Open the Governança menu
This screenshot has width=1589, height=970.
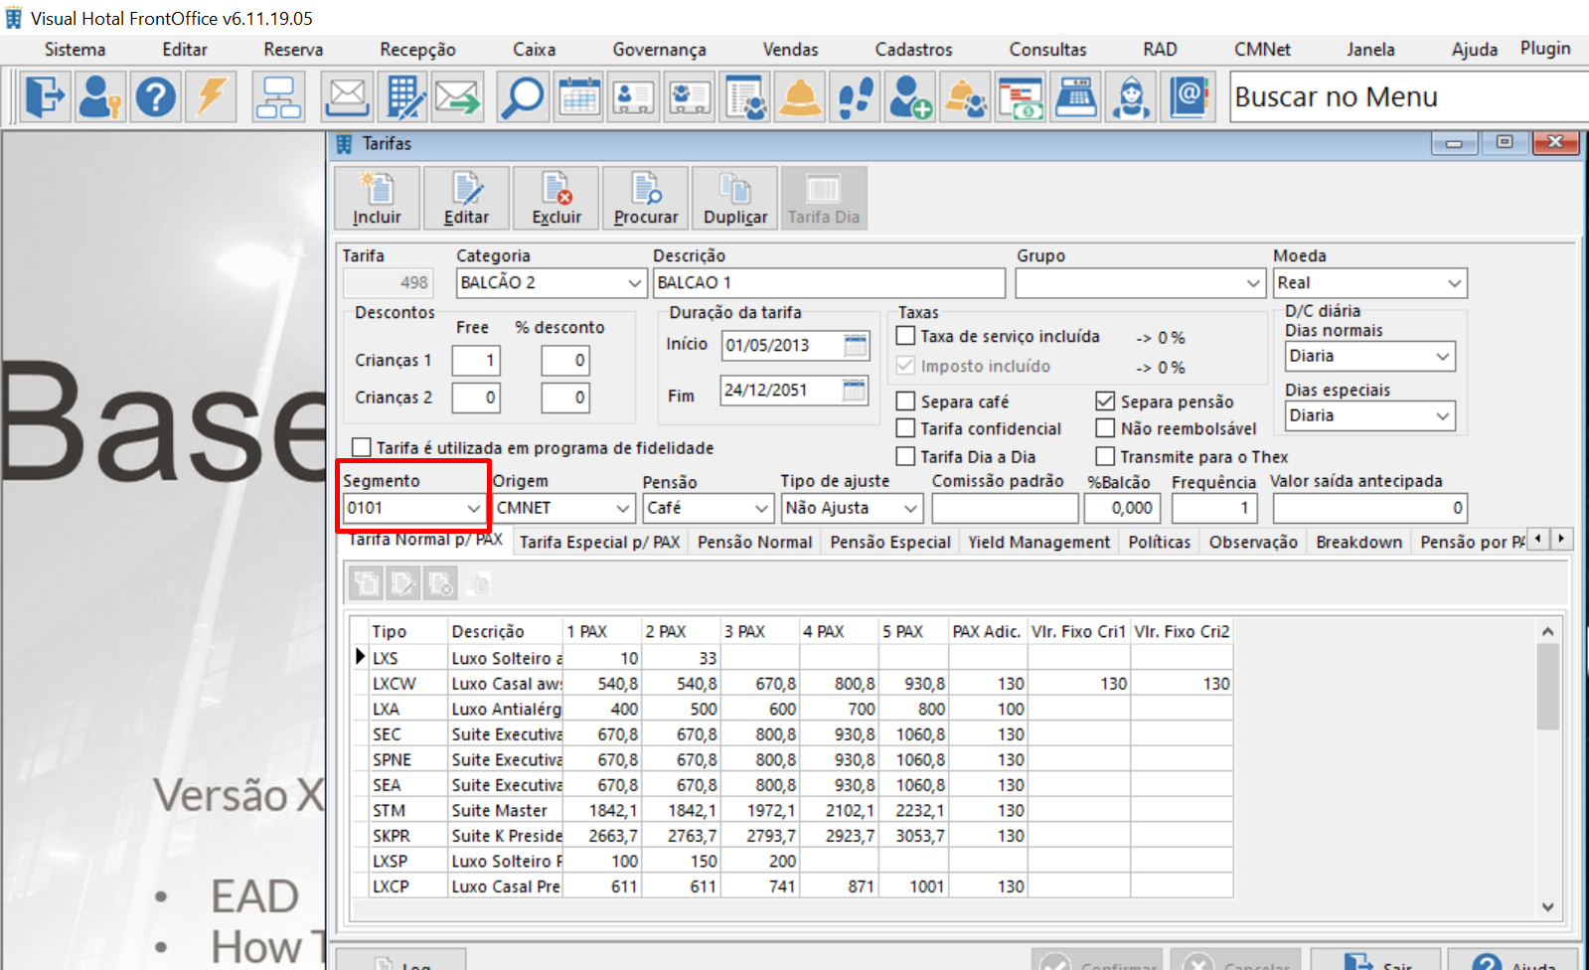coord(659,50)
